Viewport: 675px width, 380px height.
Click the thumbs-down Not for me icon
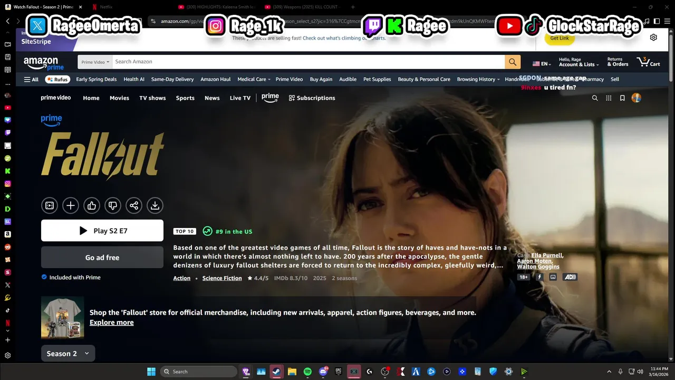pyautogui.click(x=113, y=205)
